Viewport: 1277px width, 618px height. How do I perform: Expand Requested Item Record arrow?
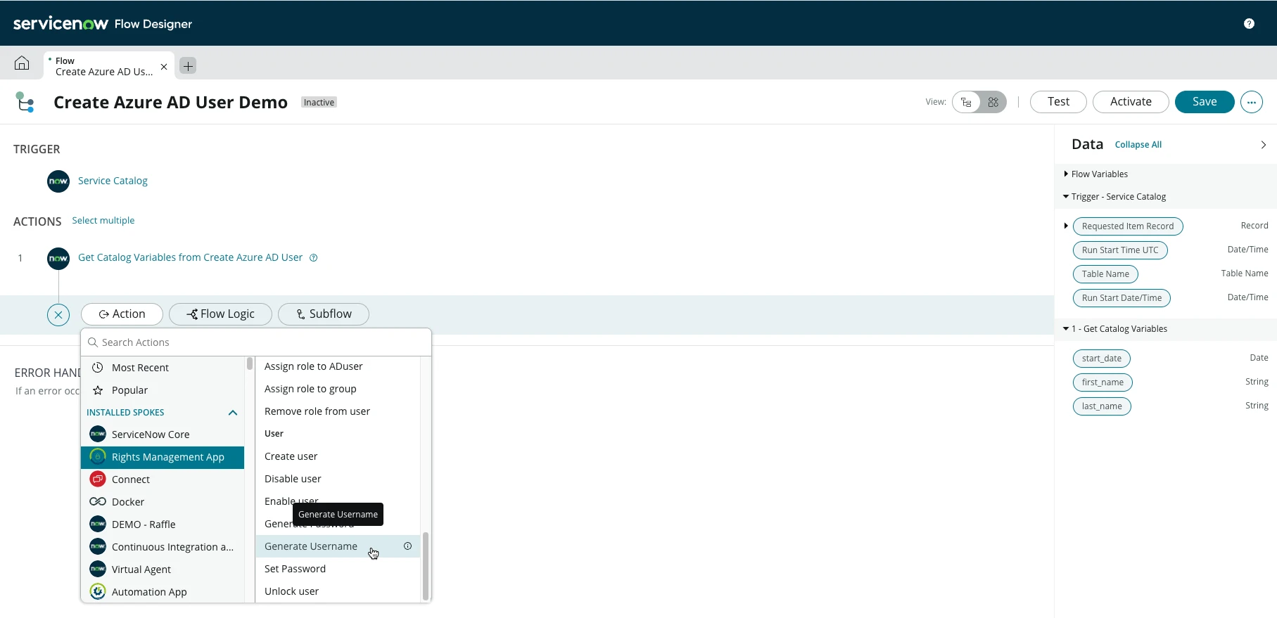point(1066,226)
